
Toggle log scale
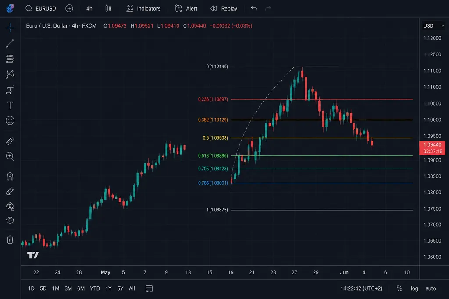414,288
